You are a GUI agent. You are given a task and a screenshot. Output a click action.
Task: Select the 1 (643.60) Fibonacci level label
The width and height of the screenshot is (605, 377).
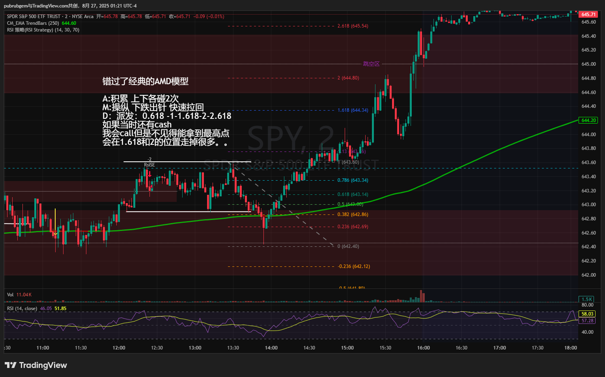tap(348, 162)
